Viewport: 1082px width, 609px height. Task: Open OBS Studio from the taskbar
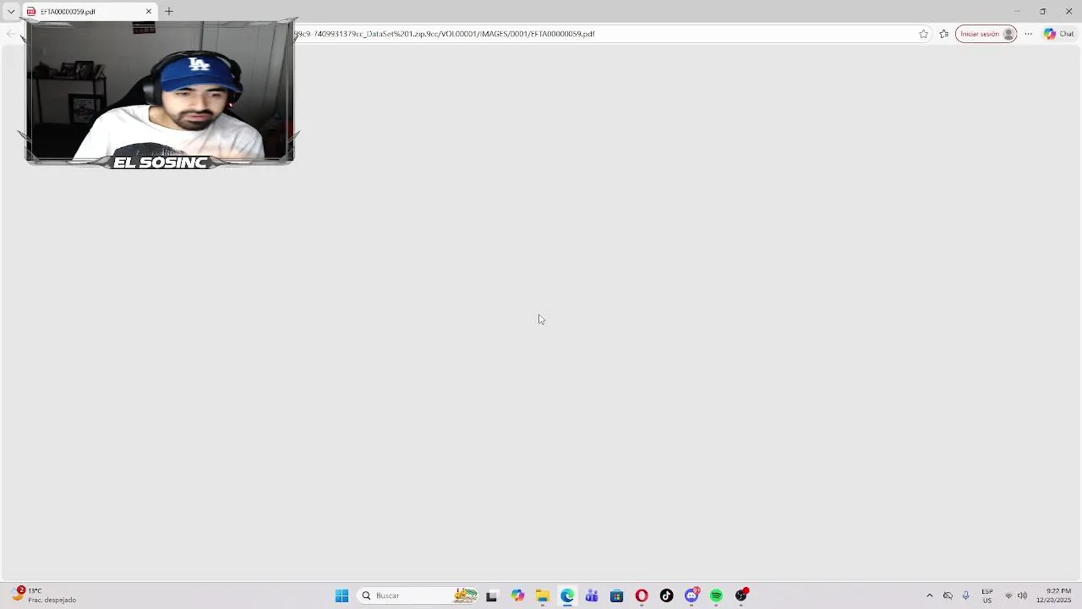pos(741,595)
